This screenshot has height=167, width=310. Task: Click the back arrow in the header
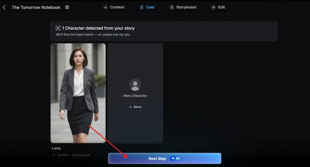4,7
